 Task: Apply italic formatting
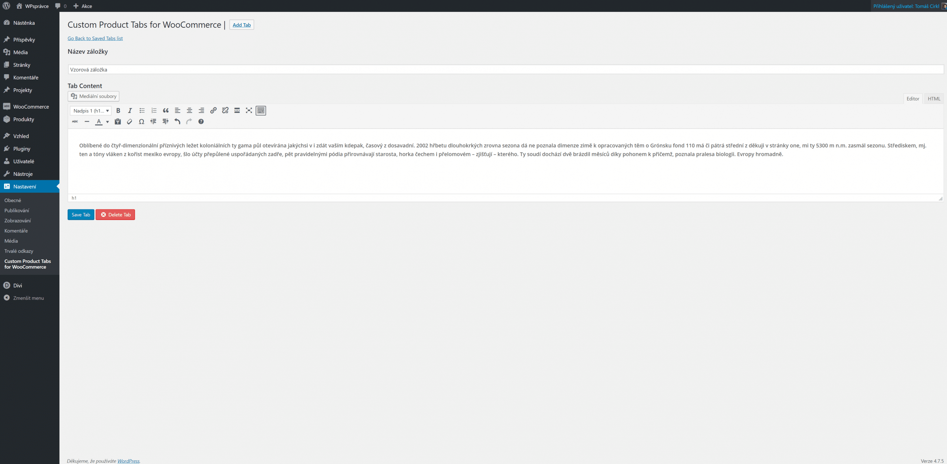tap(130, 110)
